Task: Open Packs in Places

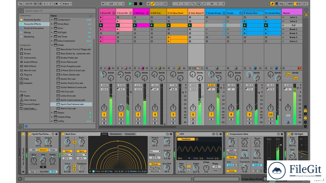Action: pyautogui.click(x=27, y=96)
